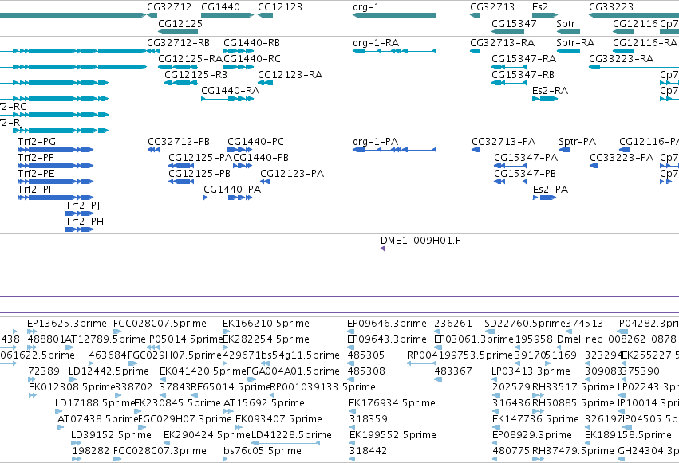The height and width of the screenshot is (463, 679).
Task: Select EST LD17188.5prime
Action: (59, 411)
